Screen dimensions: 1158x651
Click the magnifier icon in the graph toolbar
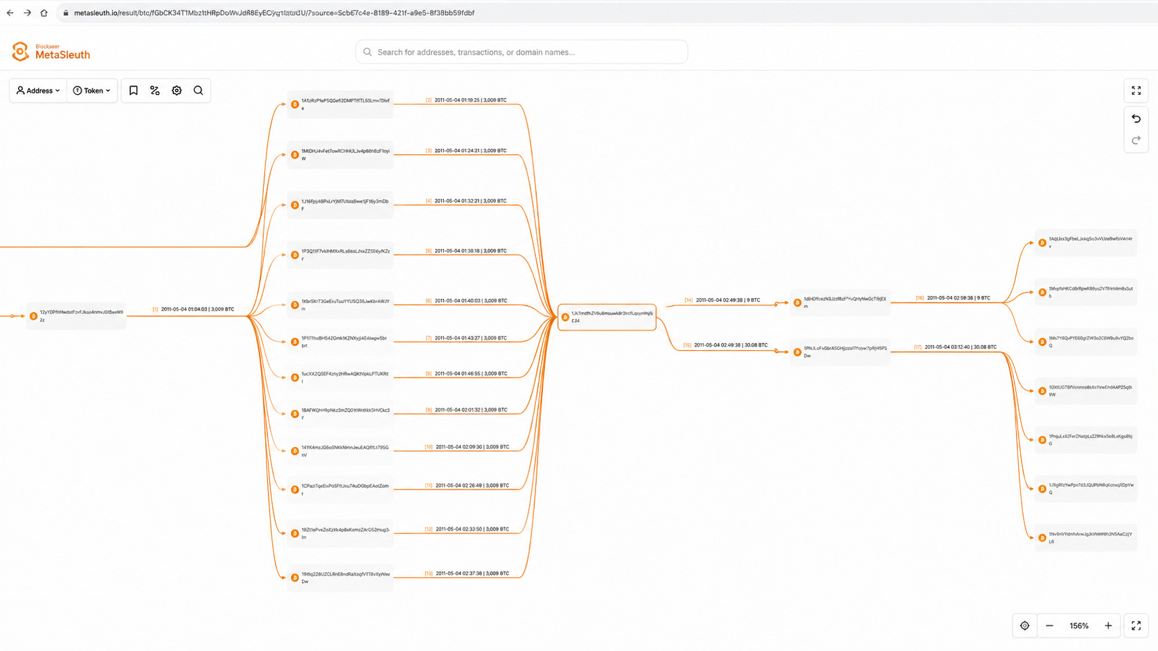[x=198, y=91]
